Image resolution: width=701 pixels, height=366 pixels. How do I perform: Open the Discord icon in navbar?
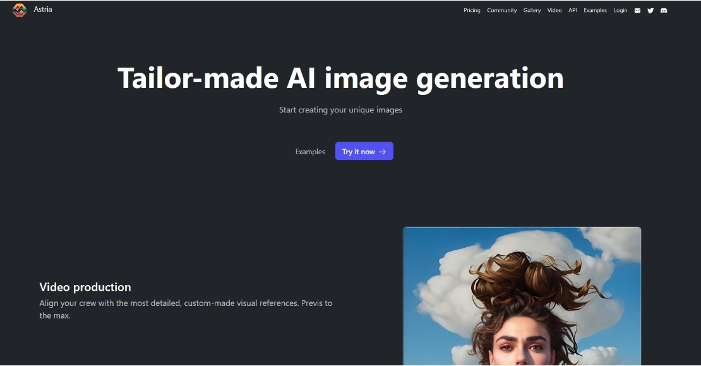pyautogui.click(x=664, y=11)
